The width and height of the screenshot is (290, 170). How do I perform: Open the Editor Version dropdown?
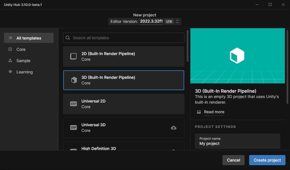coord(145,22)
